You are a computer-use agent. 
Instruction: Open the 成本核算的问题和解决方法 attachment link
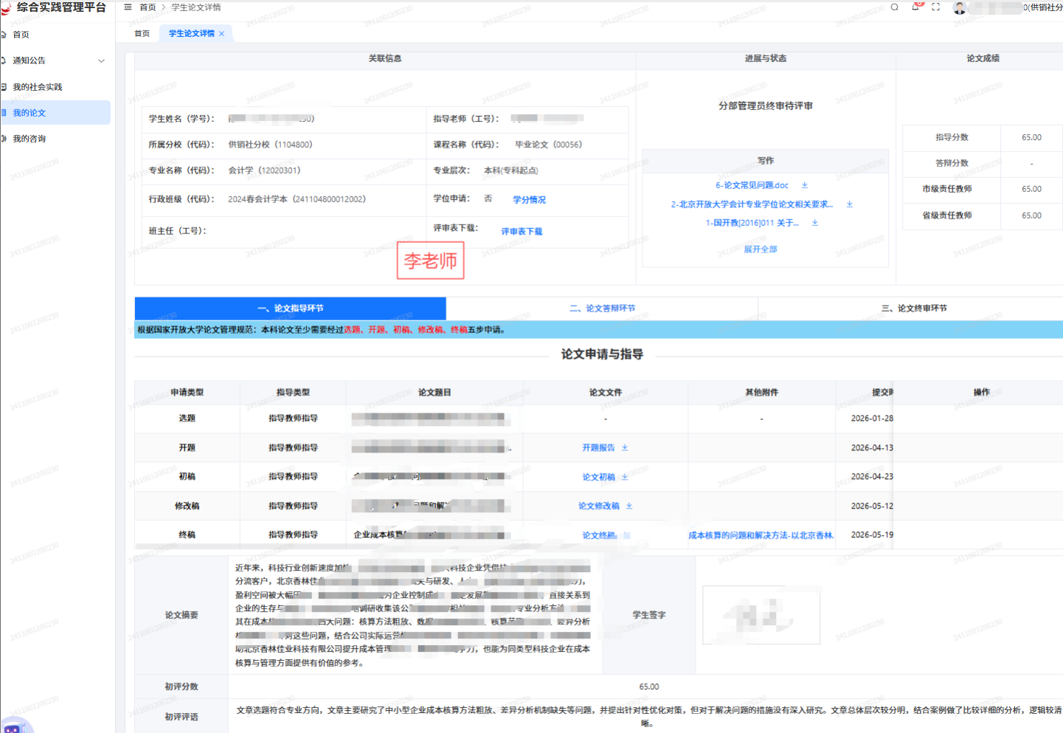tap(761, 536)
